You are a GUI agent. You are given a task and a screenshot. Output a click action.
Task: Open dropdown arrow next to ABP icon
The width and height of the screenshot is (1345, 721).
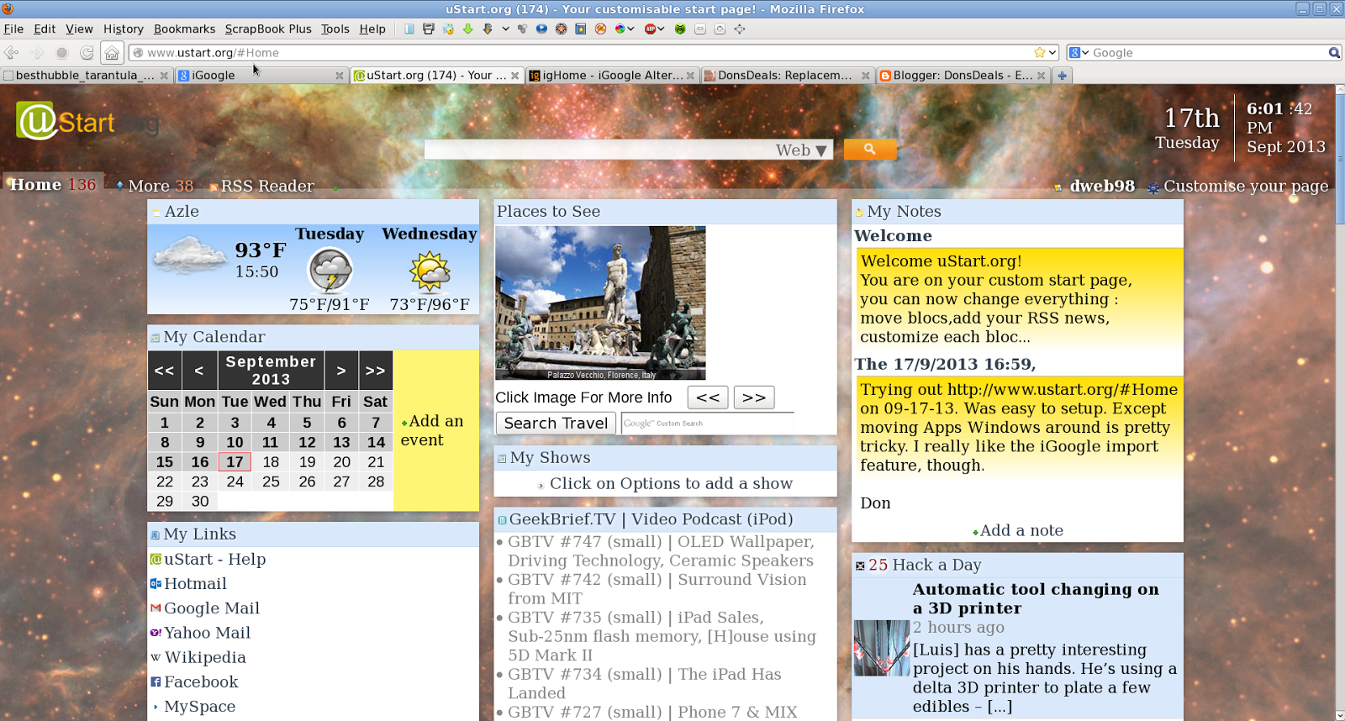[662, 29]
